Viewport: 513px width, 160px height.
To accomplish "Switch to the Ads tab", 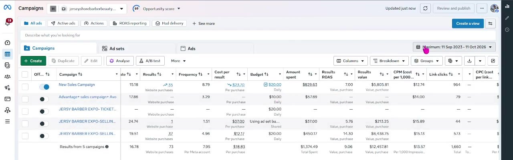I will [x=215, y=48].
